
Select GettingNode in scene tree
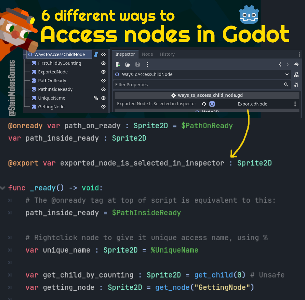coord(51,107)
